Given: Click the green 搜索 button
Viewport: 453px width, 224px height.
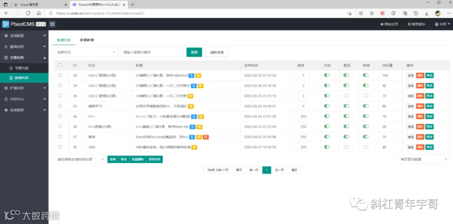Looking at the screenshot, I should (x=194, y=52).
